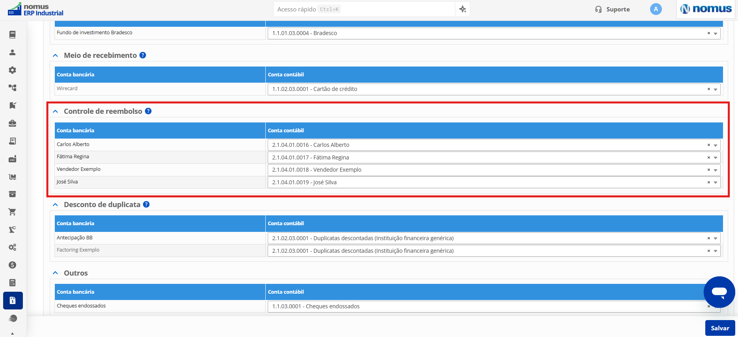Clear the José Silva account selection
The width and height of the screenshot is (738, 337).
708,182
